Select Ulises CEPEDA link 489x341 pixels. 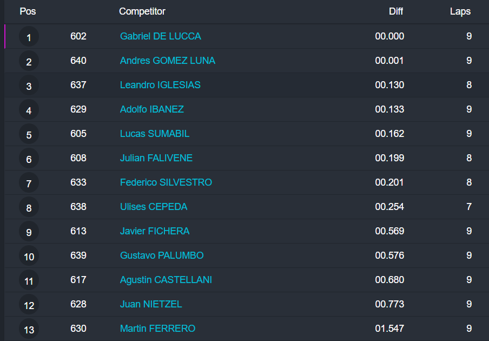(154, 207)
